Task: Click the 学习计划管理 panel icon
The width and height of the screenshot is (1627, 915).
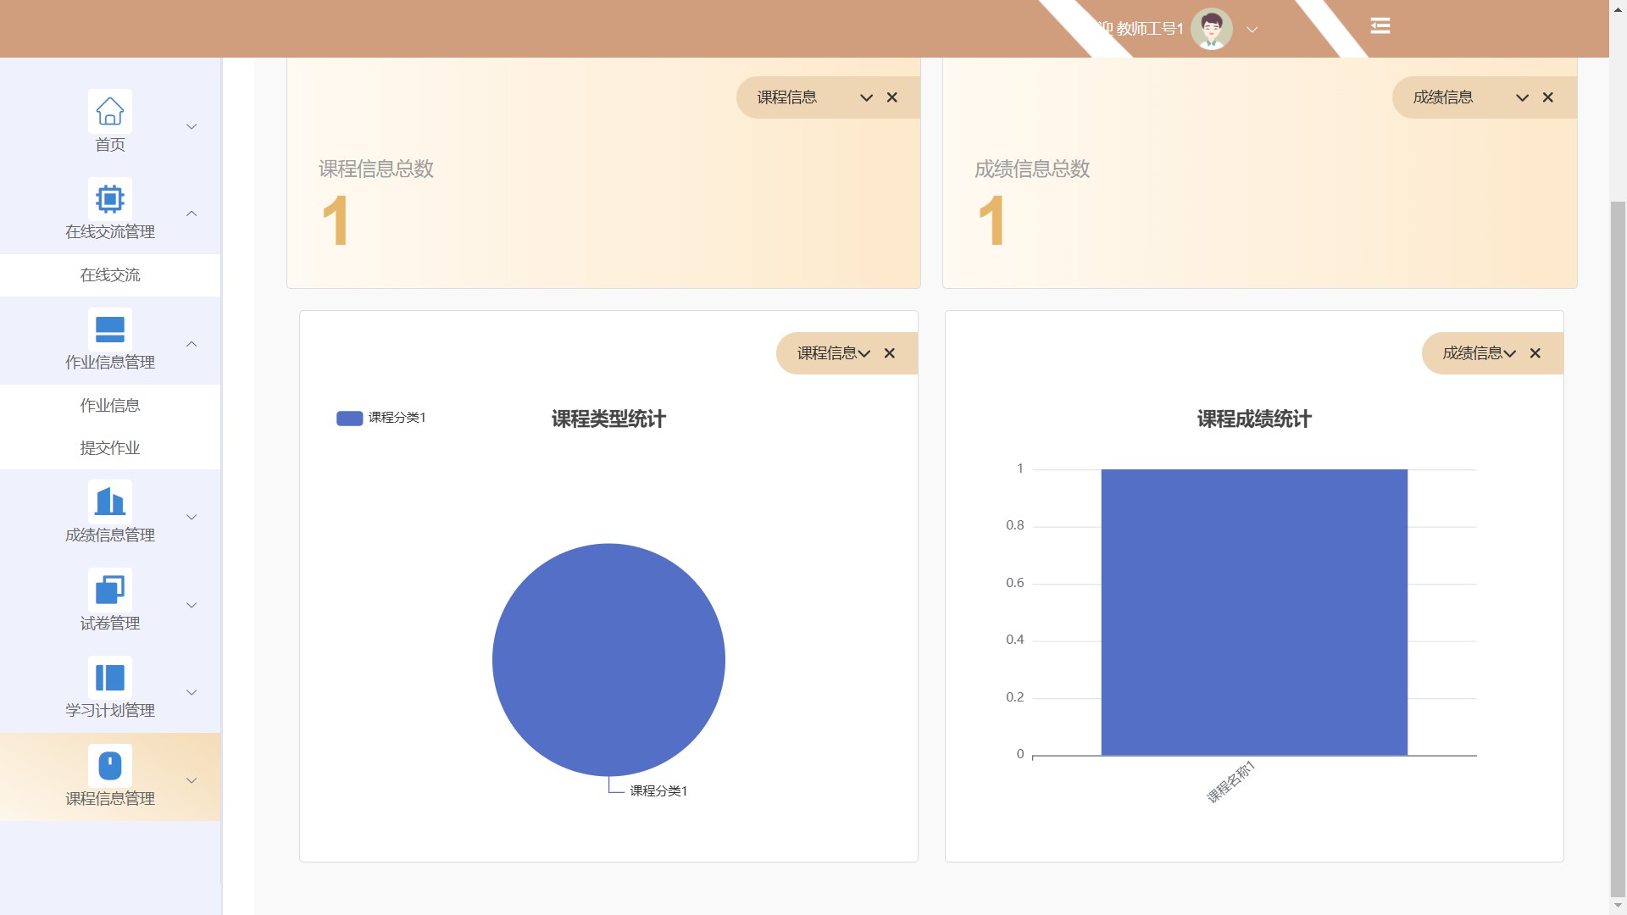Action: [x=109, y=678]
